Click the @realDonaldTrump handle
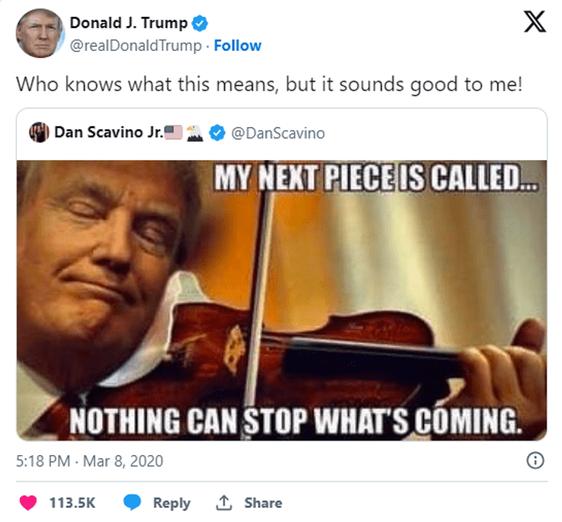 coord(136,46)
